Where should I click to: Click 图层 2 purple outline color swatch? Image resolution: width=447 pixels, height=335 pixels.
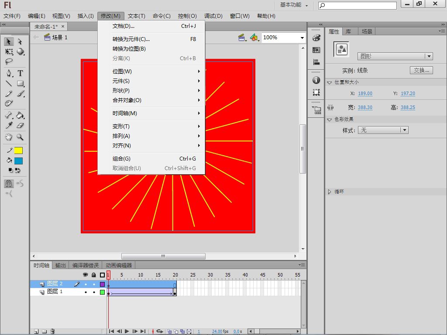pos(102,284)
